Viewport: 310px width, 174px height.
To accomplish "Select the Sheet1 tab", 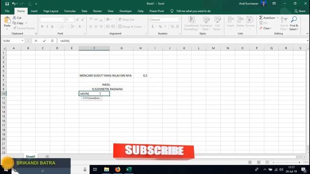I will pyautogui.click(x=31, y=157).
